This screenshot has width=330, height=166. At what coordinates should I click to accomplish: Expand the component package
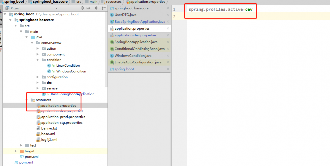pyautogui.click(x=38, y=54)
